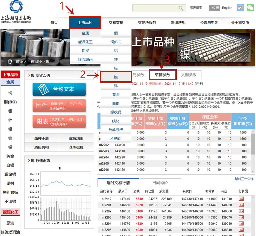Open chart icon for ni2112 row
The height and width of the screenshot is (236, 256).
click(241, 199)
